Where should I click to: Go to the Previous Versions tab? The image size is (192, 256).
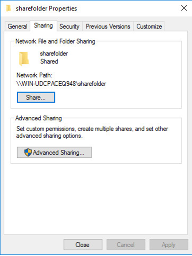[108, 26]
